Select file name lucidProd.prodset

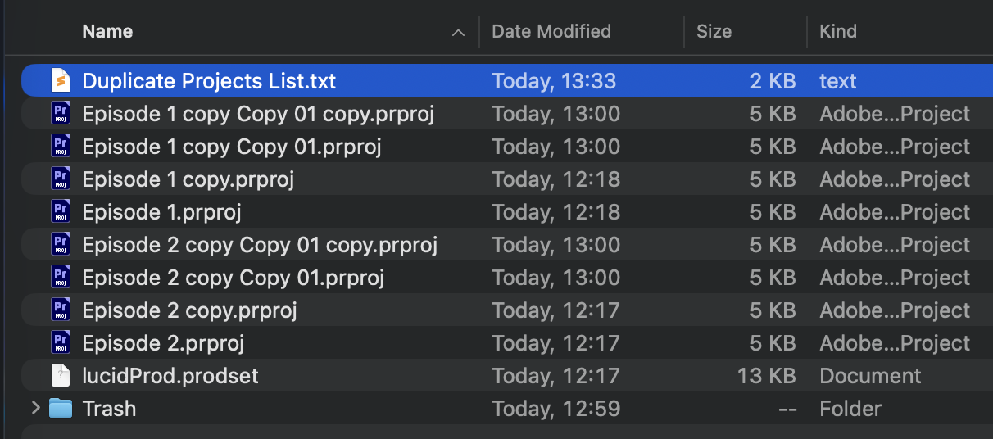coord(170,376)
